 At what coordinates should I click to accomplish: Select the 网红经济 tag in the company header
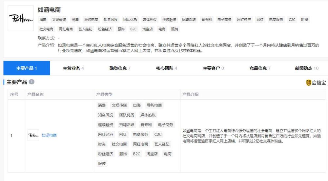244,20
